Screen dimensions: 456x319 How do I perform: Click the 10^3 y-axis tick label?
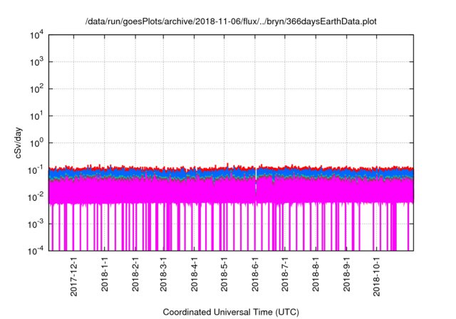coord(36,61)
